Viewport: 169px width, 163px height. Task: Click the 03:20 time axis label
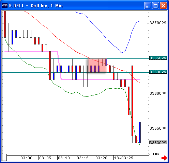click(101, 158)
